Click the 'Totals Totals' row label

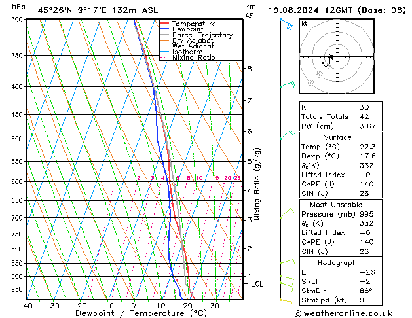tap(325, 116)
